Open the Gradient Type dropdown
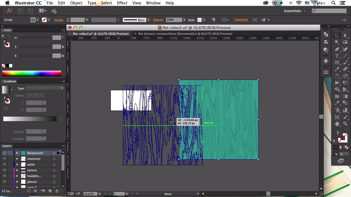Viewport: 351px width, 197px height. 45,88
